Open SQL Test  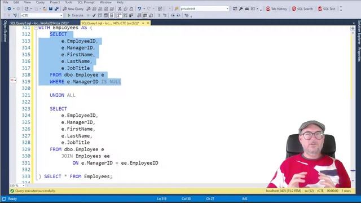[x=327, y=9]
